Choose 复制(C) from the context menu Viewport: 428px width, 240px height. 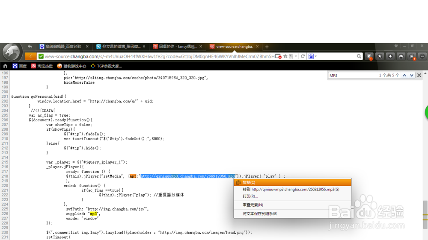(x=292, y=182)
